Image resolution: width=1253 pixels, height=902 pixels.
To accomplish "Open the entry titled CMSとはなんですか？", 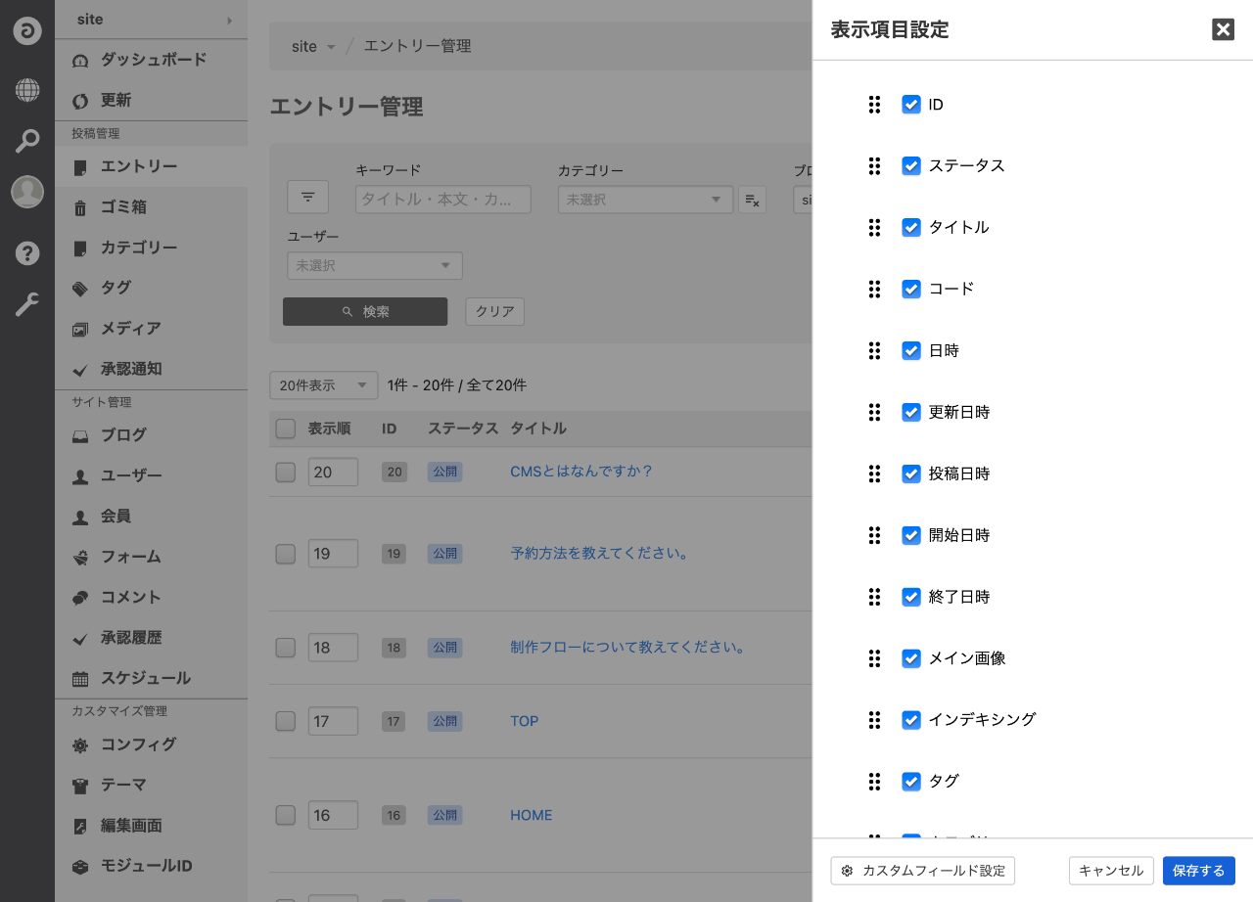I will [x=581, y=472].
